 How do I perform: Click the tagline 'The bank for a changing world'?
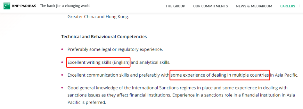[65, 6]
